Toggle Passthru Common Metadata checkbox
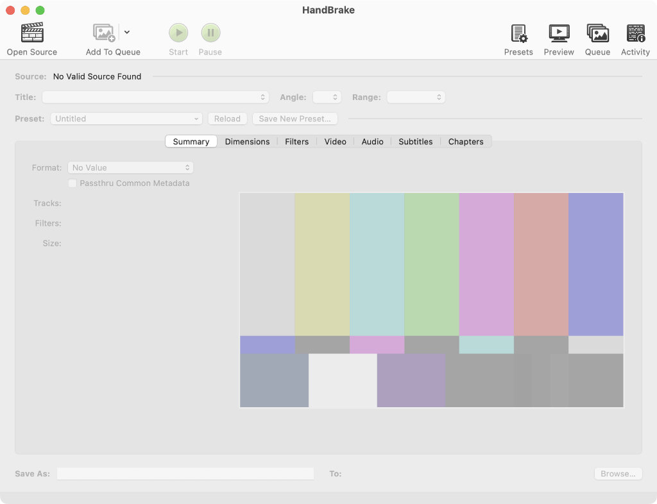 tap(73, 183)
